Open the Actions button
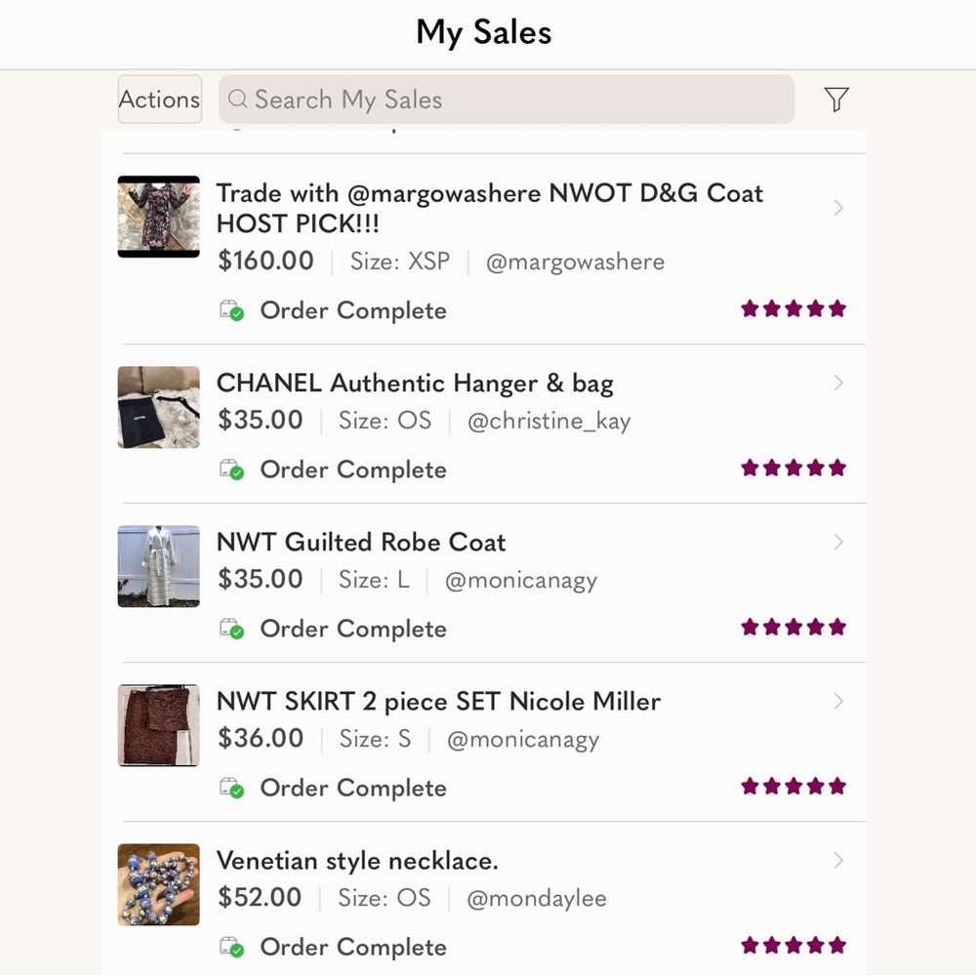This screenshot has width=976, height=976. tap(160, 100)
